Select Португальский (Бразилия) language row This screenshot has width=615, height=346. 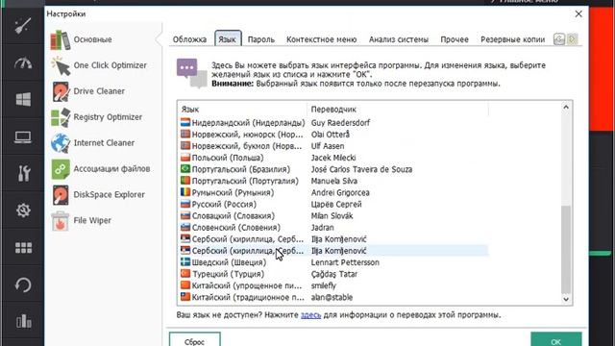(x=333, y=169)
